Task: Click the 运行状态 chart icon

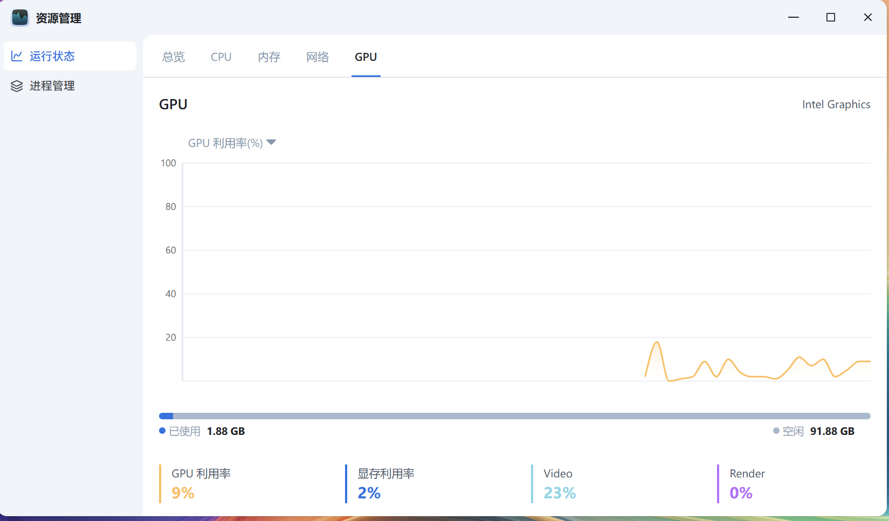Action: (x=17, y=56)
